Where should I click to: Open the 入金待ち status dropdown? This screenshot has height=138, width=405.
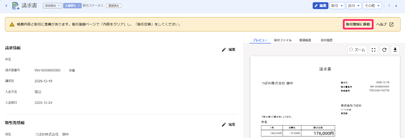pyautogui.click(x=72, y=6)
